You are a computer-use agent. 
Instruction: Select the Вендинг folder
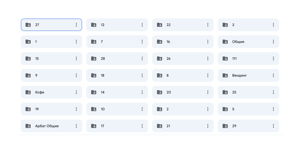248,75
